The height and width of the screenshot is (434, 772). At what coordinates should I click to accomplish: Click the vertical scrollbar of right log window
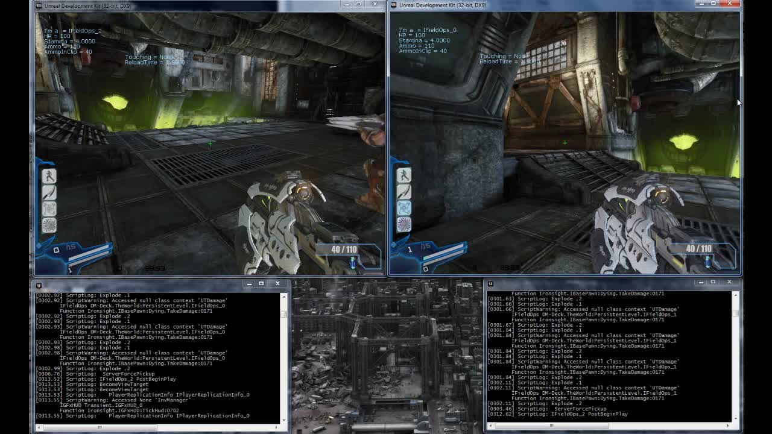735,356
